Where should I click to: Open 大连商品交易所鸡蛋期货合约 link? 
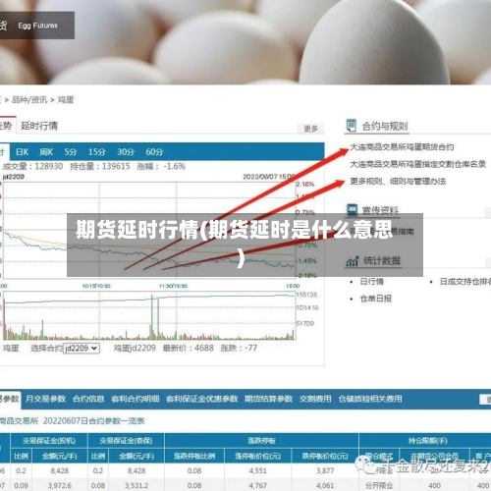402,147
